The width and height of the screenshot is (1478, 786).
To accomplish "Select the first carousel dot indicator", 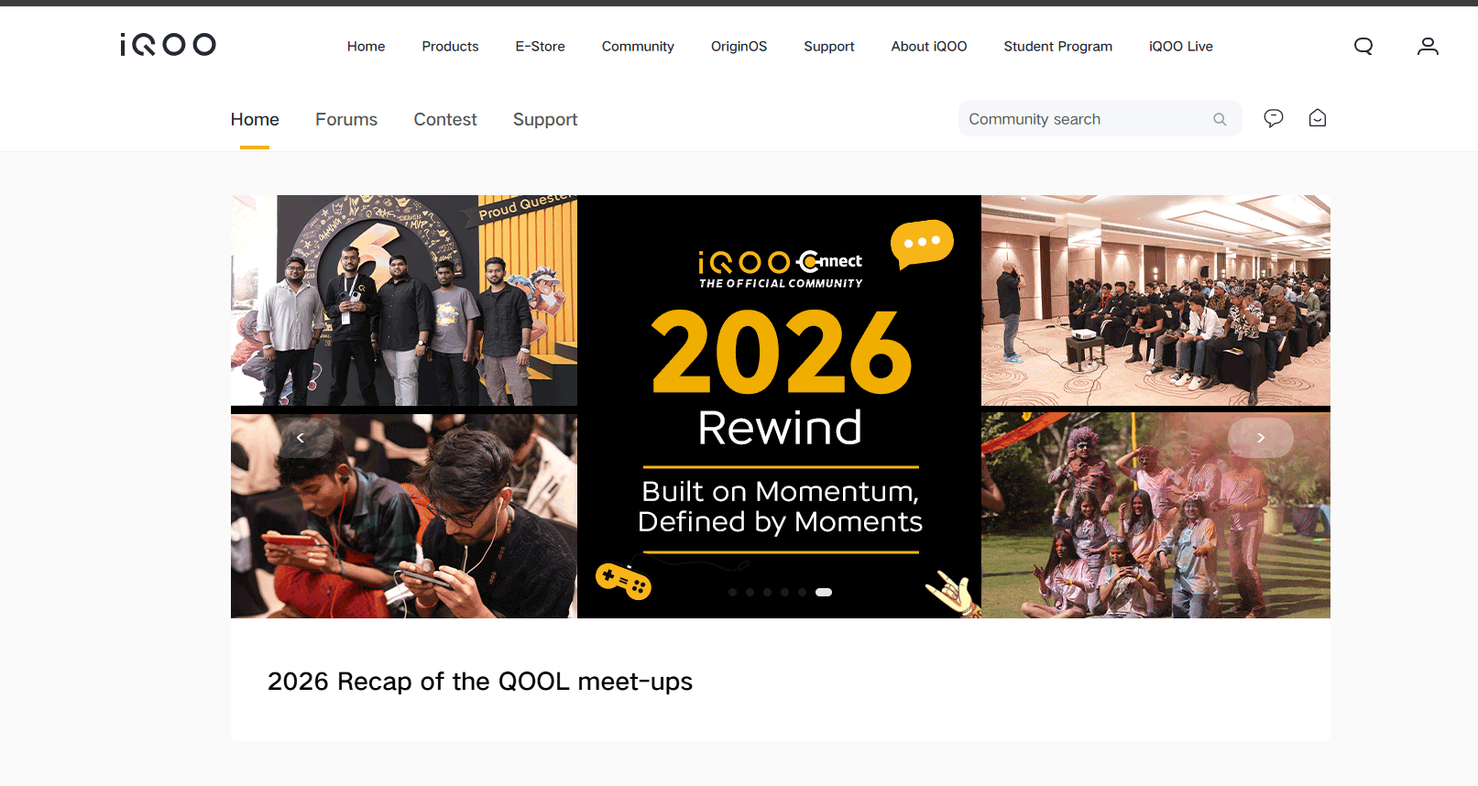I will 732,593.
